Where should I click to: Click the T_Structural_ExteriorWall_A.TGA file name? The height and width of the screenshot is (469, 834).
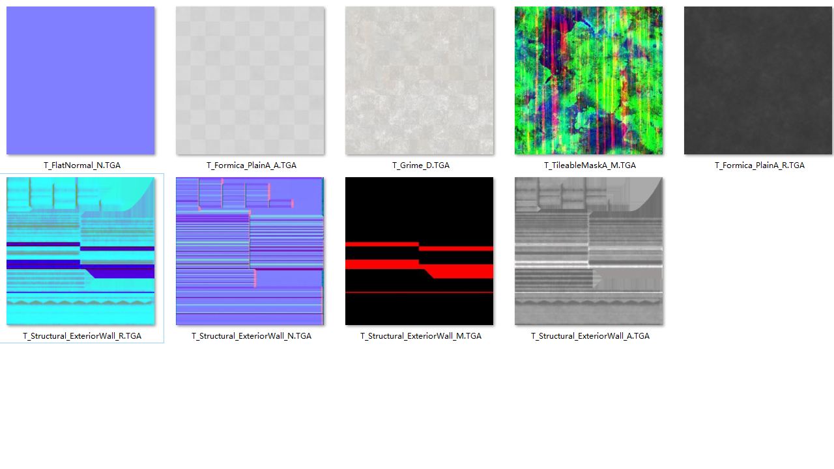[590, 336]
